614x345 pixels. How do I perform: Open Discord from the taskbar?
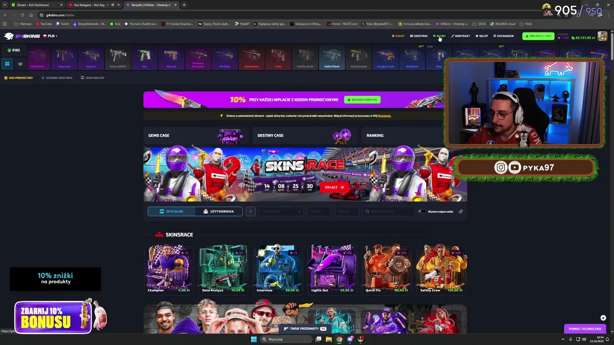tap(350, 339)
